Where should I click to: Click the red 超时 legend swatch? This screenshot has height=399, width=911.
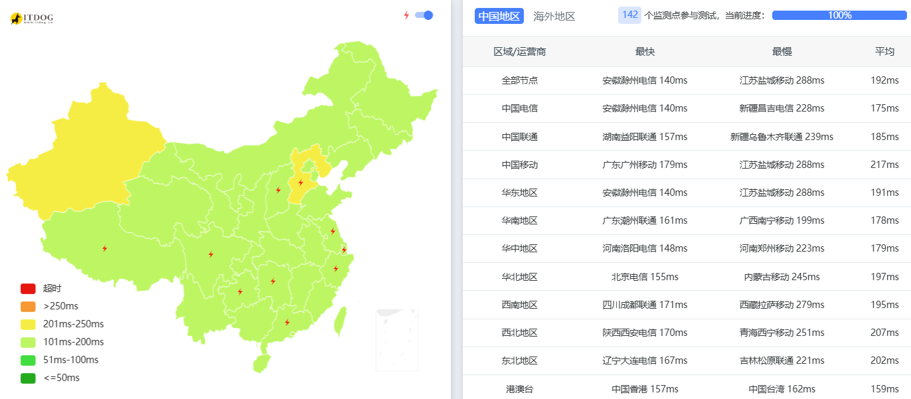tap(28, 289)
